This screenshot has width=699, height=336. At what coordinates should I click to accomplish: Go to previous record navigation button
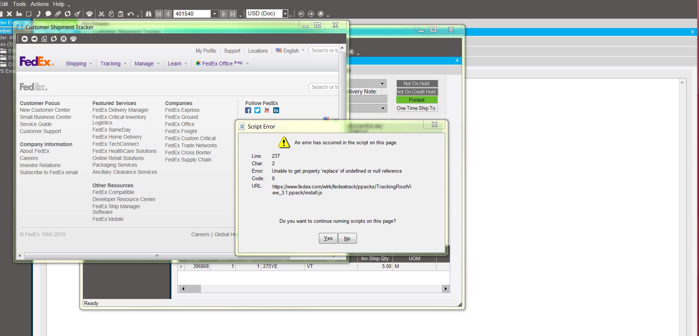click(x=168, y=14)
